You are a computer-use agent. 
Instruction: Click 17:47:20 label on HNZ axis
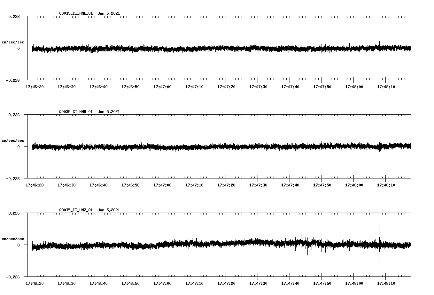[x=226, y=283]
